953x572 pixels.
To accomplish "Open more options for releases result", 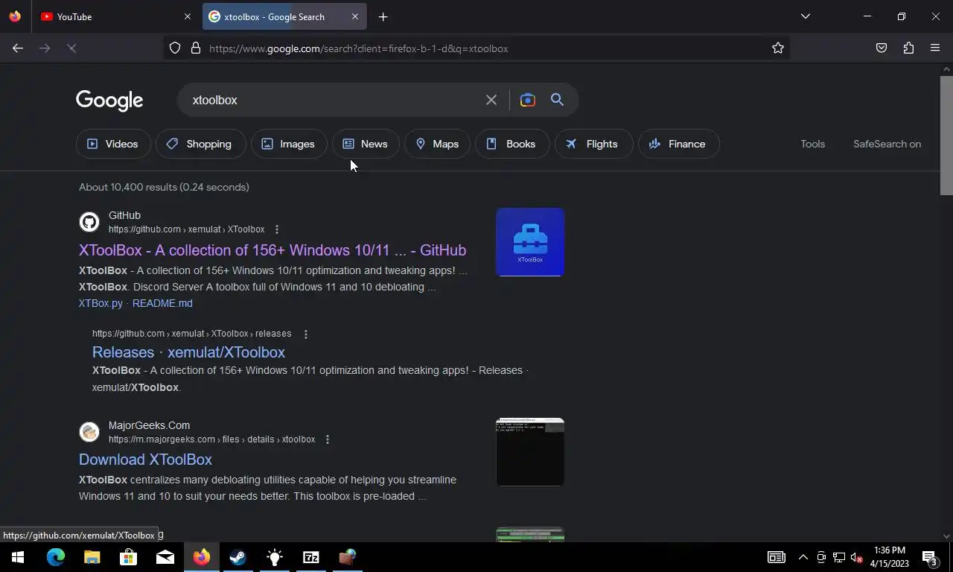I will (x=305, y=334).
